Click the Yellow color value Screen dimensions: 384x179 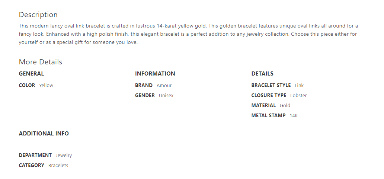pos(46,86)
